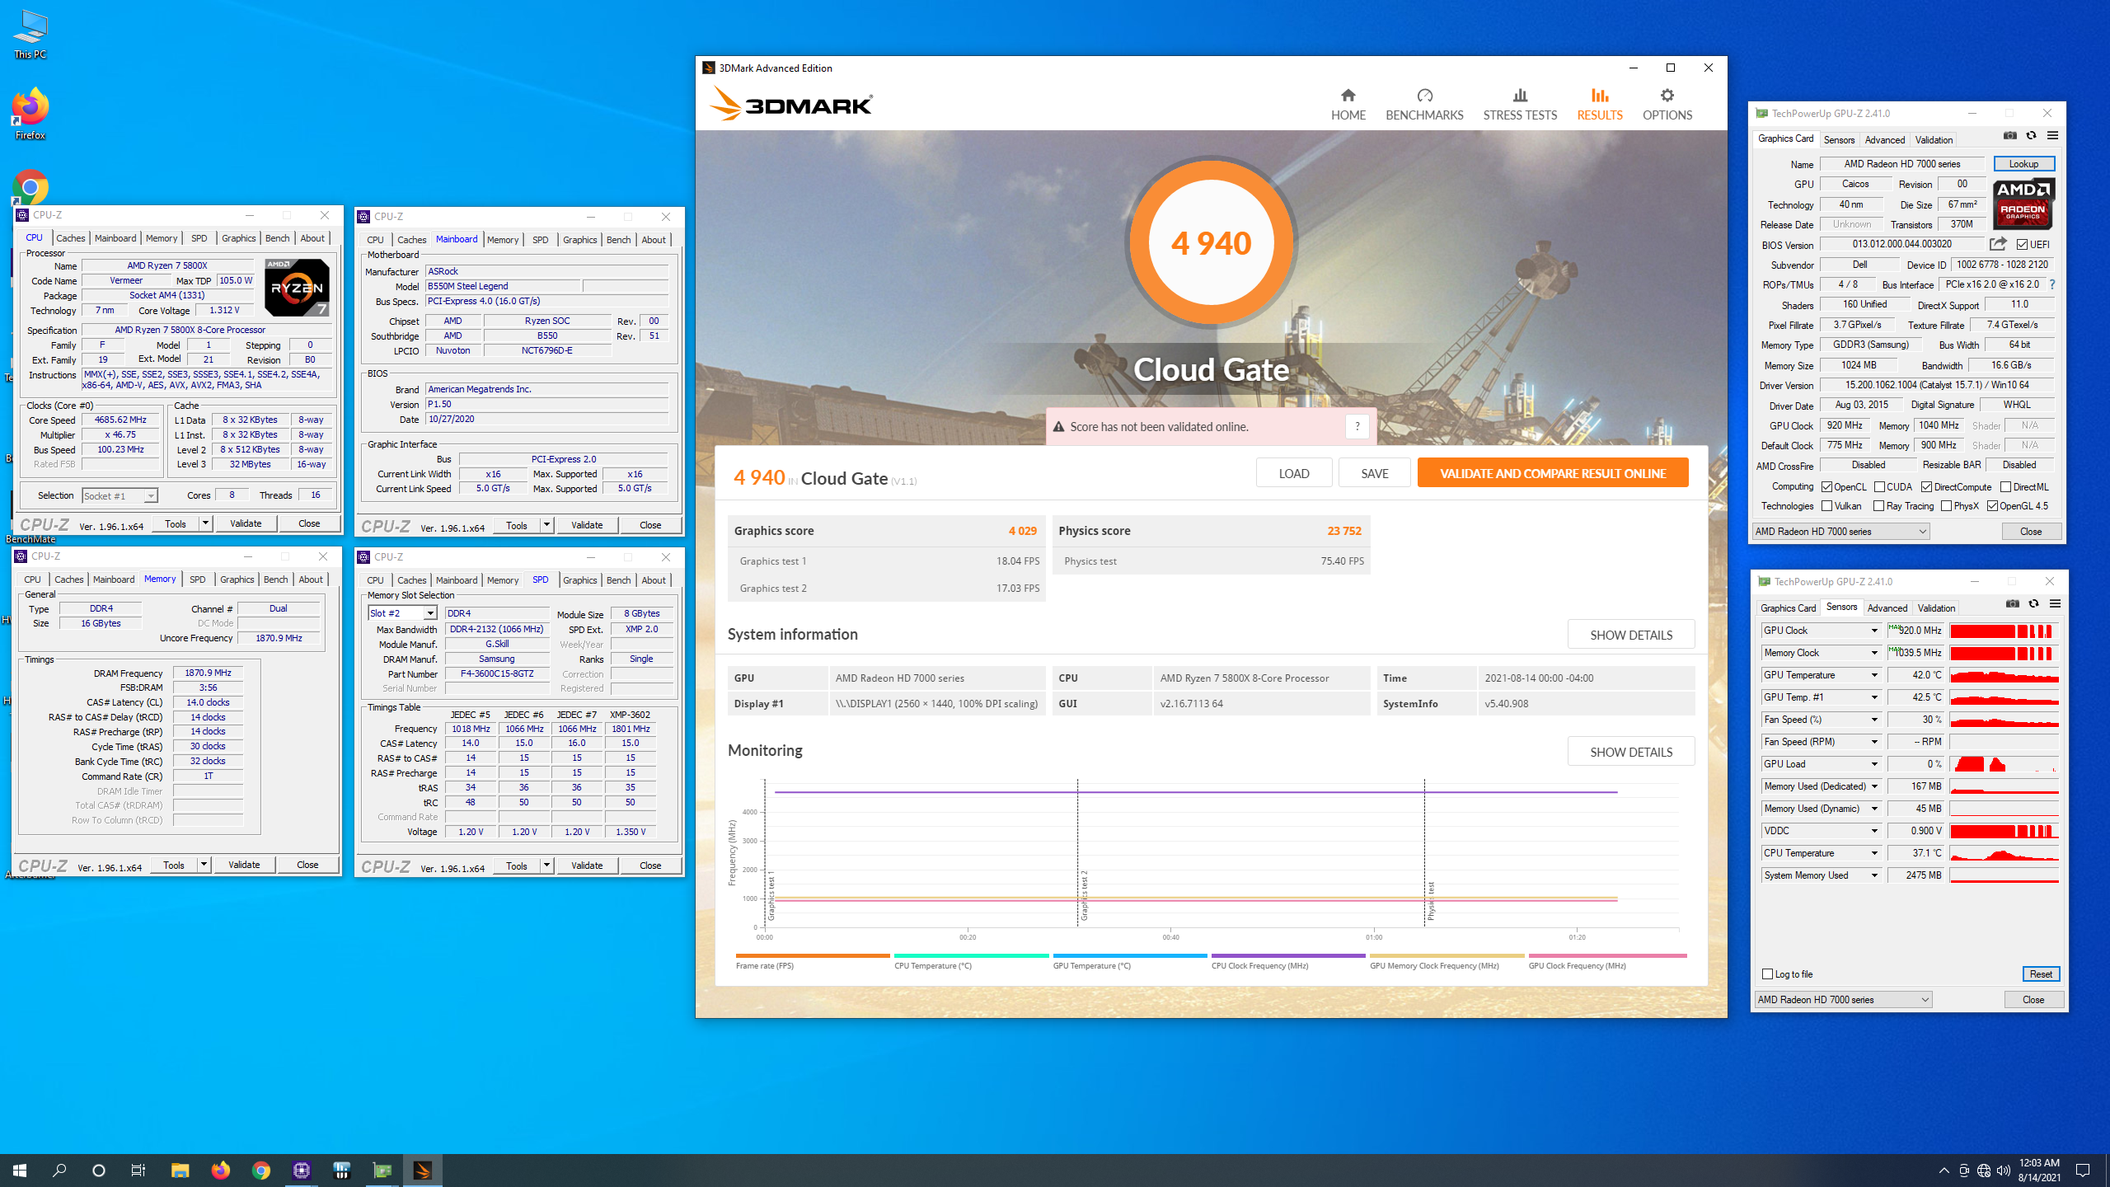2110x1187 pixels.
Task: Toggle the PhysX checkbox in GPU-Z
Action: point(1946,506)
